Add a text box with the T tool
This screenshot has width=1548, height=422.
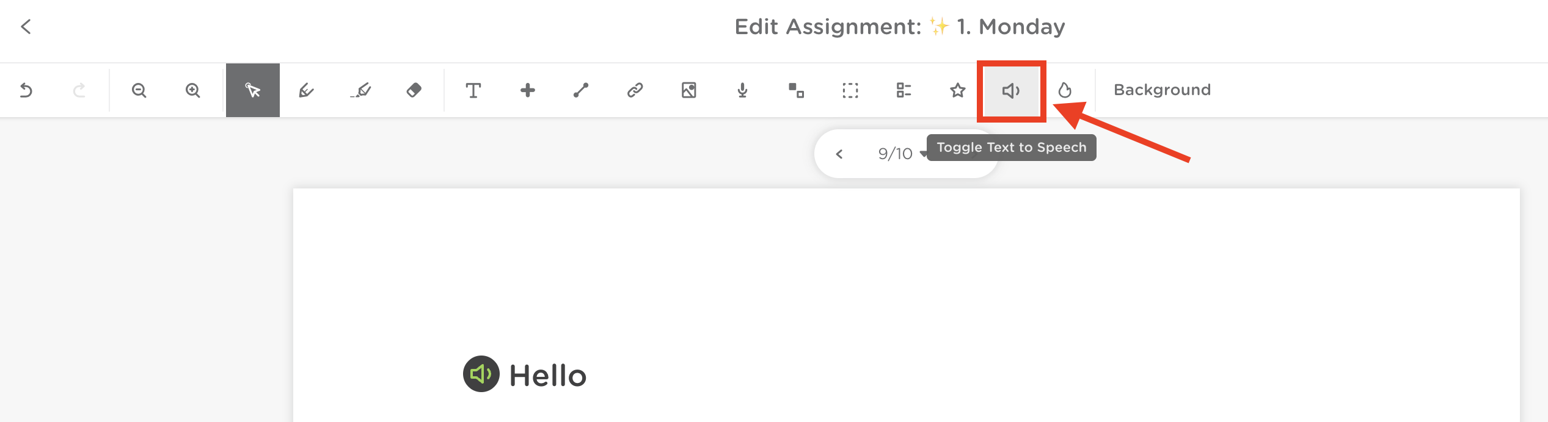pos(473,91)
